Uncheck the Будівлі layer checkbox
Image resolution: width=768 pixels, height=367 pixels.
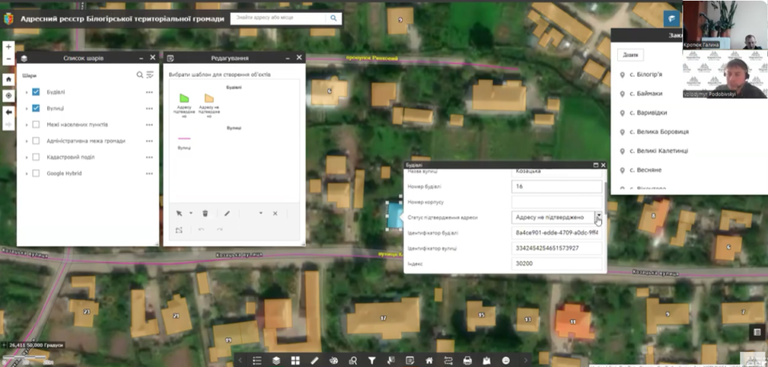click(36, 92)
